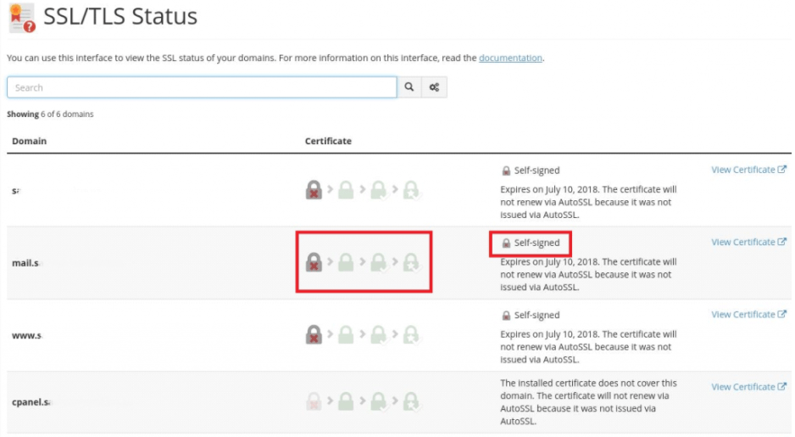Click the SSL/TLS Status certificate header icon
Screen dimensions: 795x437
point(22,17)
